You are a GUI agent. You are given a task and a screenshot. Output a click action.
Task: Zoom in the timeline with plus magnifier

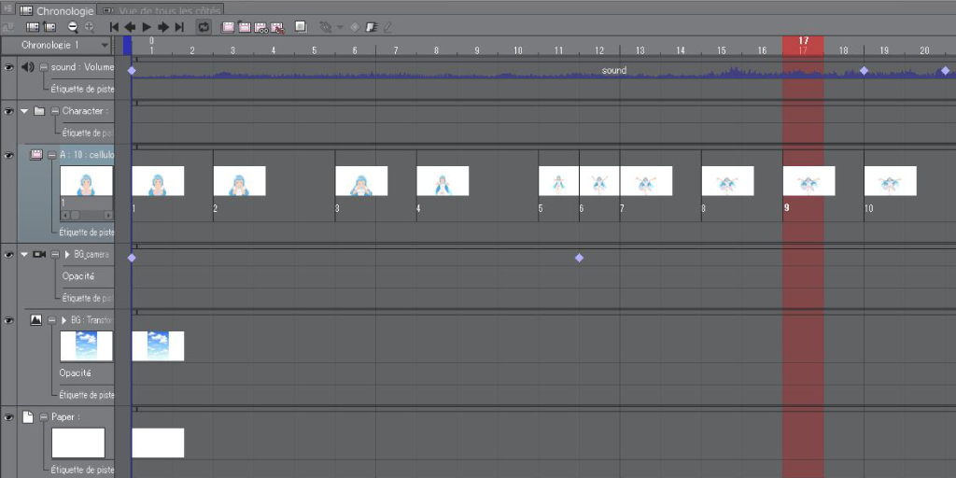pos(90,27)
